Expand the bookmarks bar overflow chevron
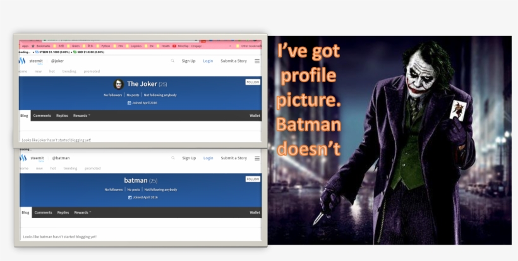 tap(231, 46)
